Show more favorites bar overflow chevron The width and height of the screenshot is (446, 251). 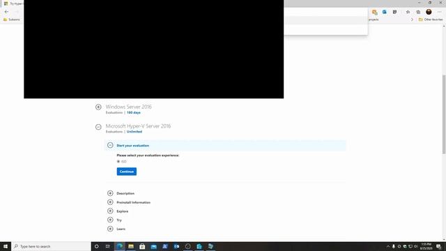pos(412,20)
